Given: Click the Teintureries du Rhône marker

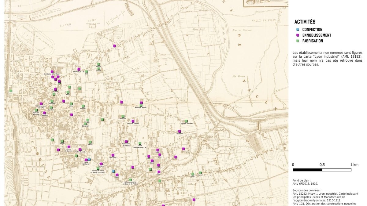Looking at the screenshot, I should click(126, 142).
